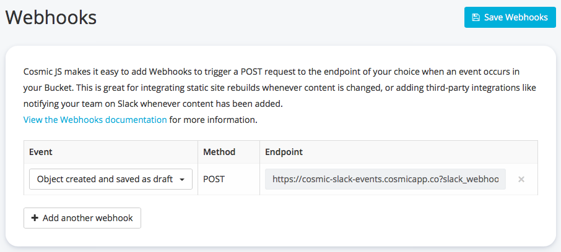Click 'Object created and saved as draft' label
Screen dimensions: 561x252
(105, 179)
